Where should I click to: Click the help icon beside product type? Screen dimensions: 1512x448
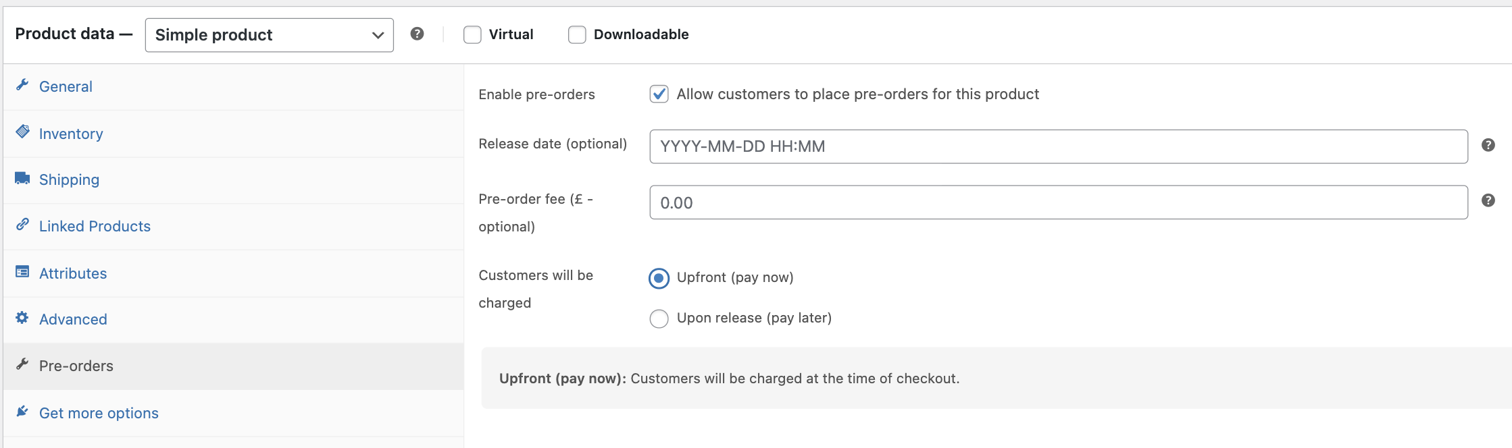[x=418, y=34]
